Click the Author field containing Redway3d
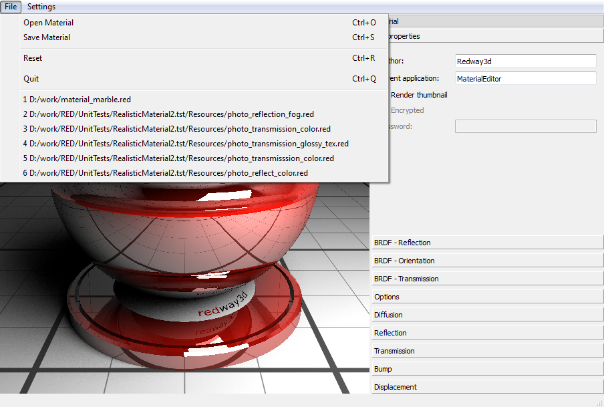The width and height of the screenshot is (604, 407). click(525, 61)
